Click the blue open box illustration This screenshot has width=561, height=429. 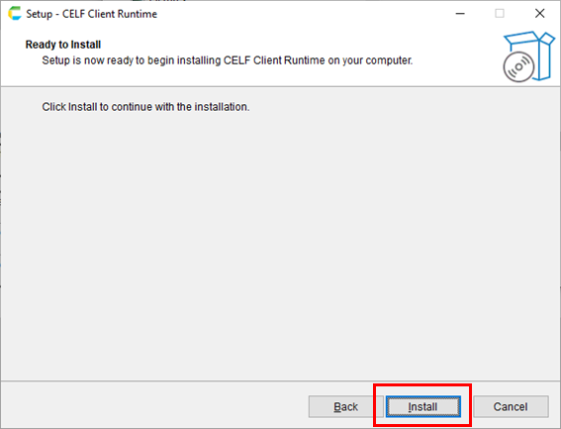533,54
